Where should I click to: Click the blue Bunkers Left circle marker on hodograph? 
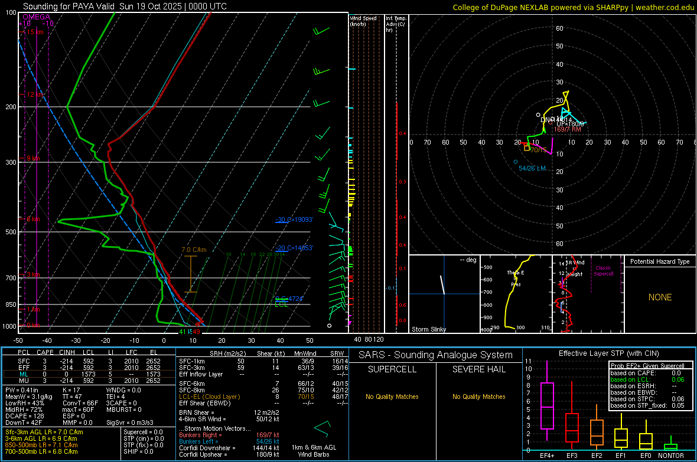pyautogui.click(x=516, y=162)
